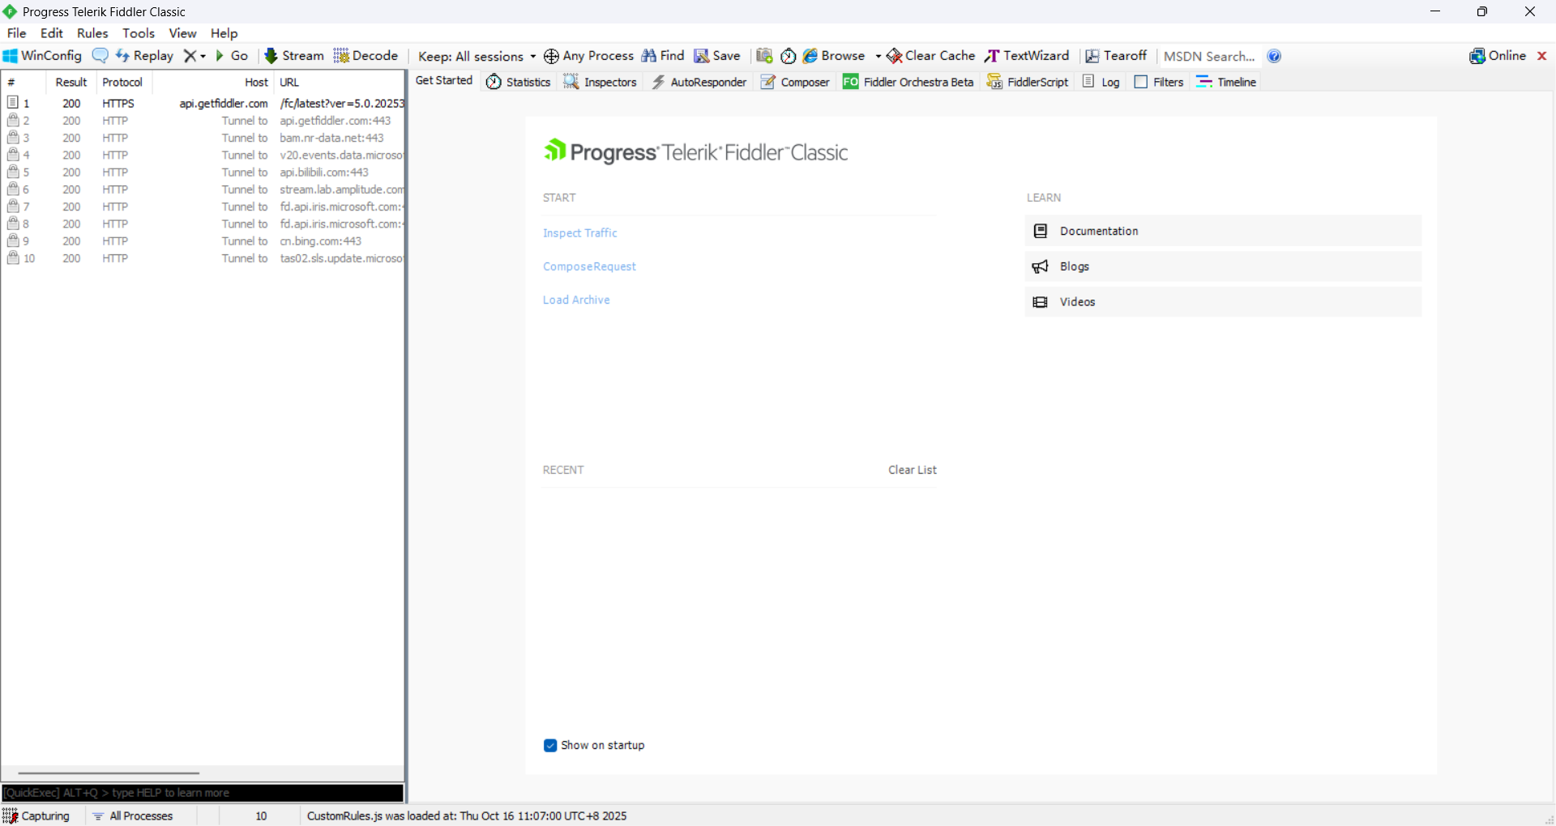This screenshot has height=826, width=1556.
Task: Click the Any Process target picker
Action: coord(588,56)
